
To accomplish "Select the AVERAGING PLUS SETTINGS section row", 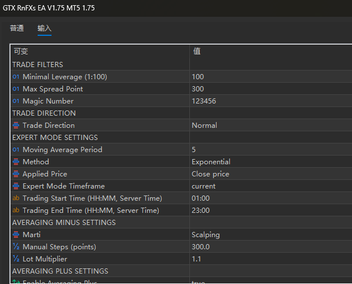I will [x=181, y=271].
